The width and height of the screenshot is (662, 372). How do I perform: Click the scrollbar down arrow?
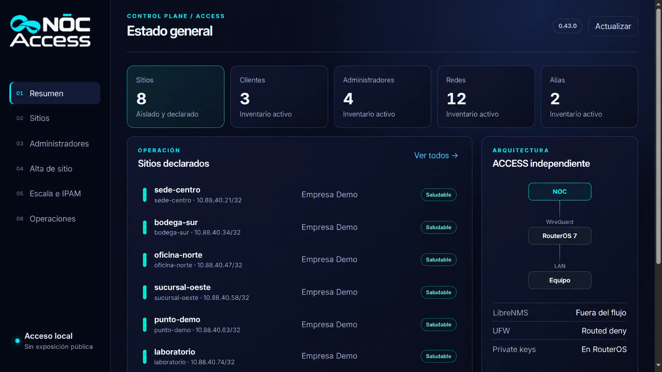[658, 365]
